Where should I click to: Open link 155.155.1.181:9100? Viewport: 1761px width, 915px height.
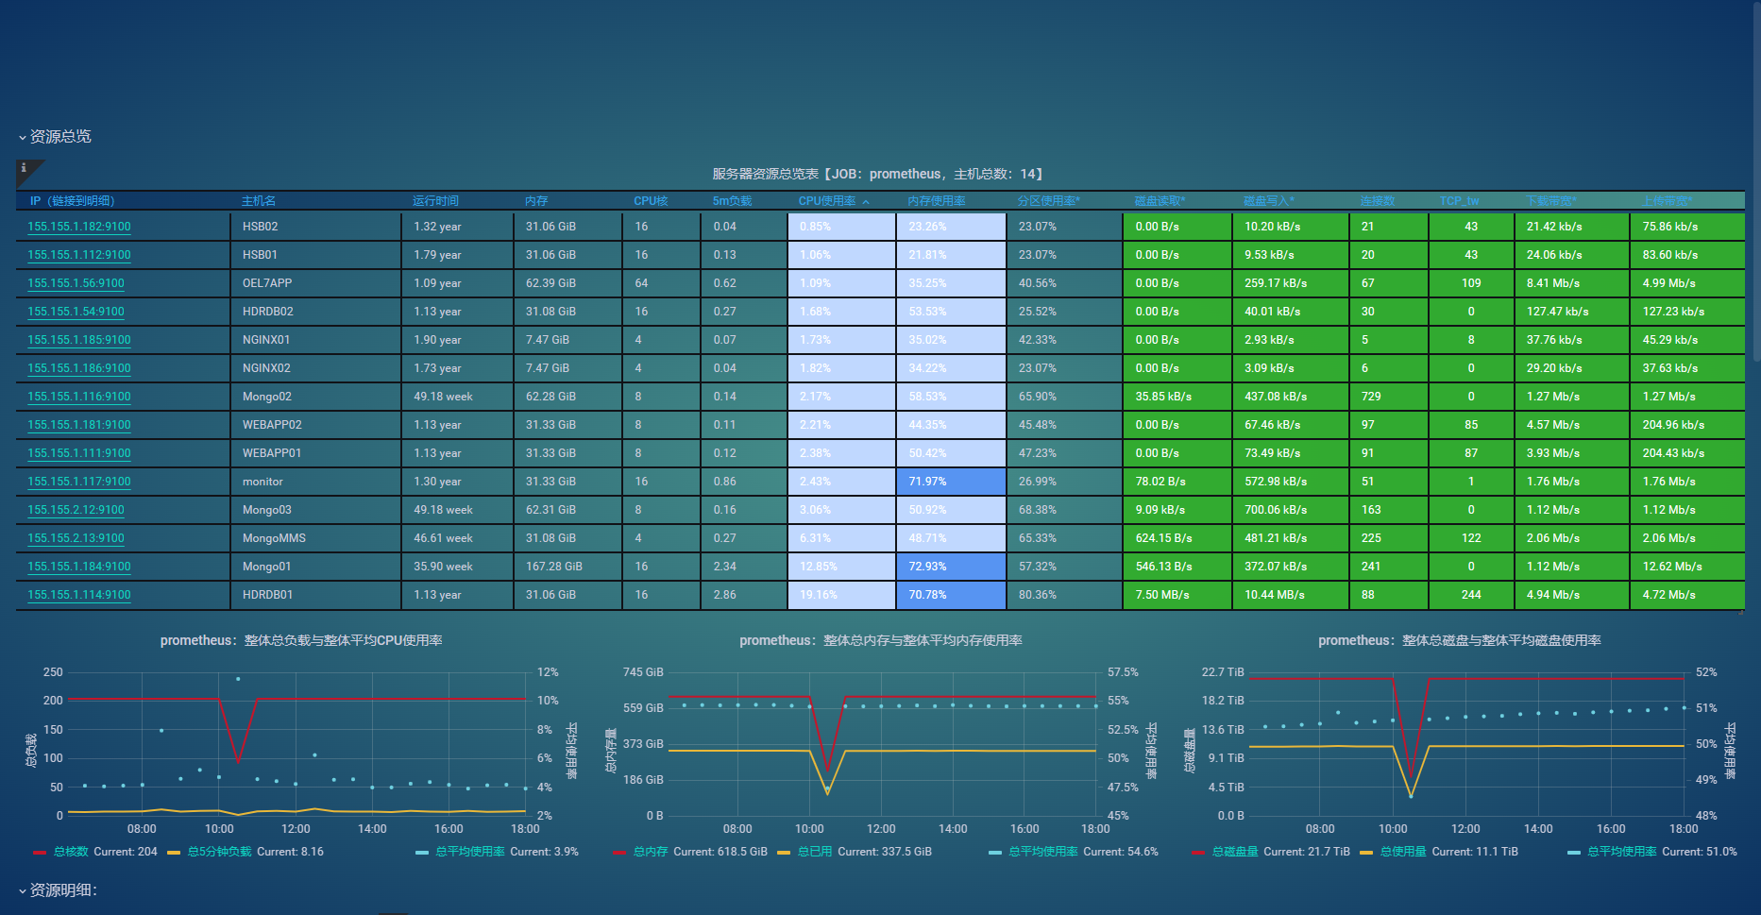click(79, 425)
